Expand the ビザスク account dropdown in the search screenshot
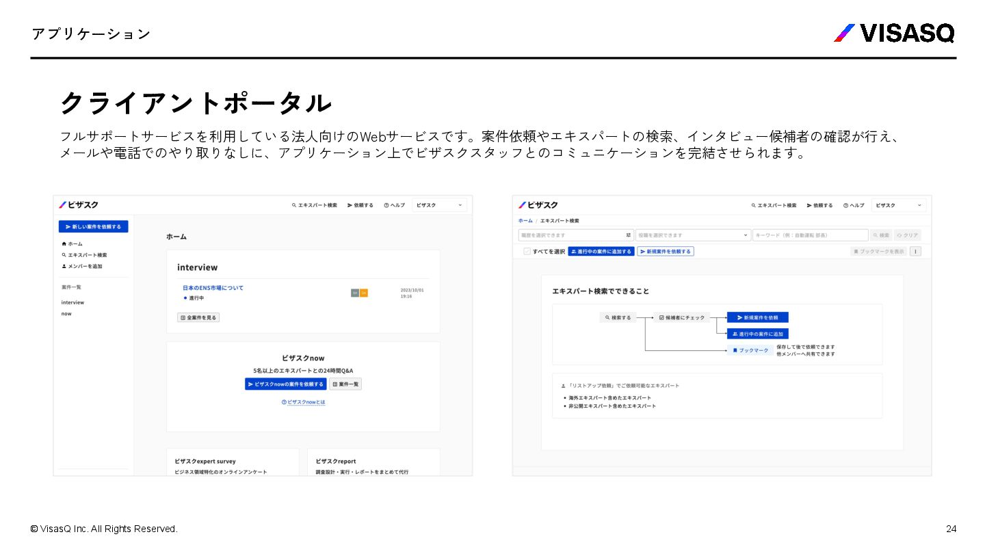The width and height of the screenshot is (985, 554). click(x=899, y=205)
